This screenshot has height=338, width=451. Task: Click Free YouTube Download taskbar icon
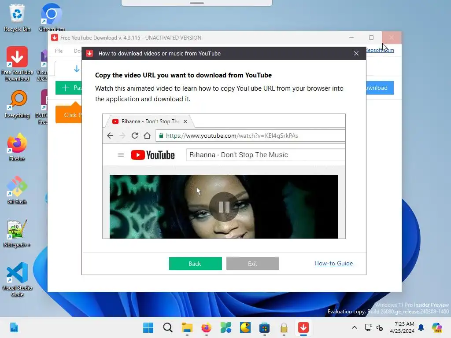point(303,327)
